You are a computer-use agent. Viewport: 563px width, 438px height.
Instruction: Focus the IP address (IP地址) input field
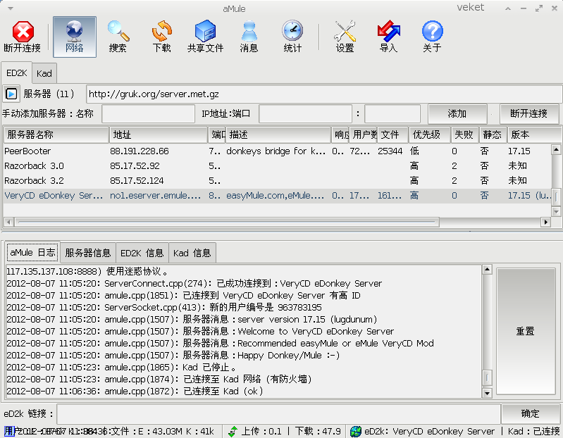pyautogui.click(x=305, y=113)
